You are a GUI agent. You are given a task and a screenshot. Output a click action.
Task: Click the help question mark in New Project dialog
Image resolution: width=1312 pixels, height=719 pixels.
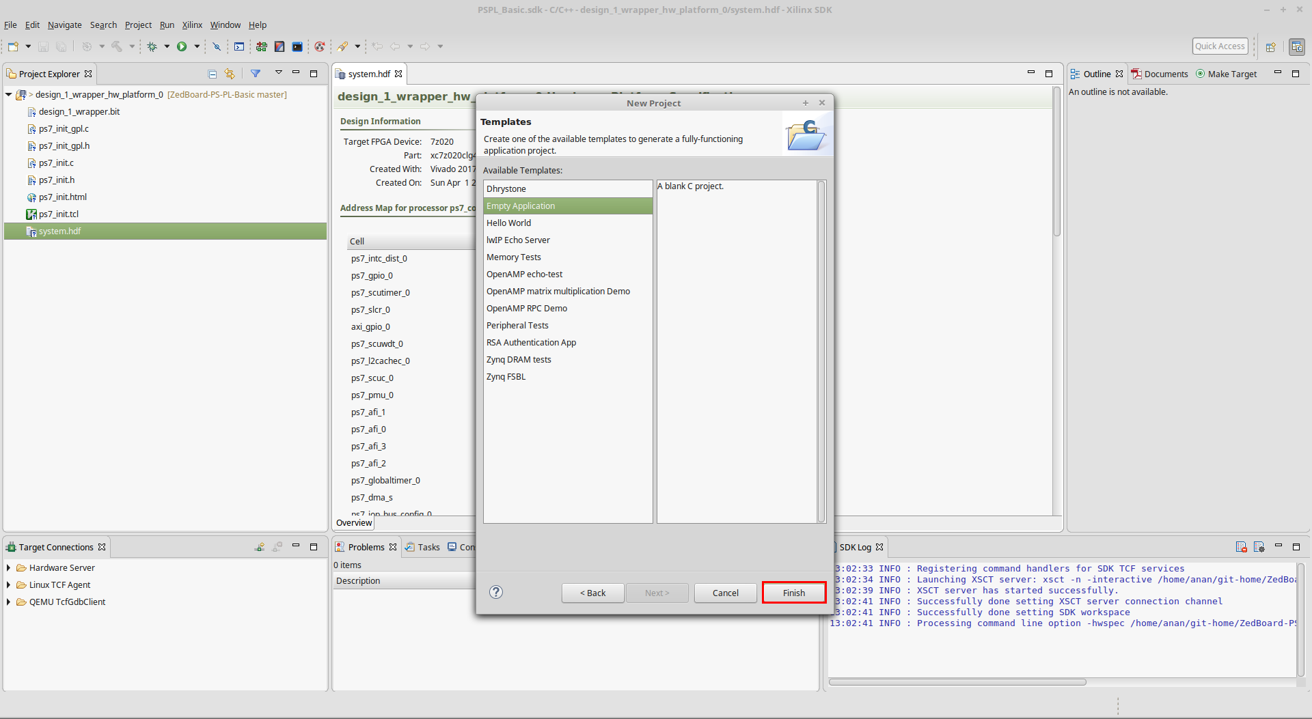(496, 592)
